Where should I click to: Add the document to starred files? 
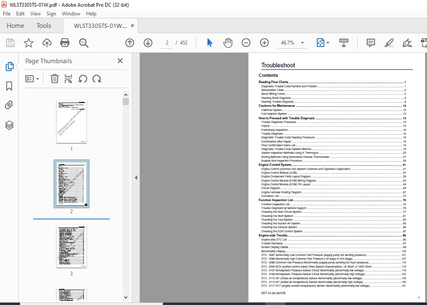29,43
